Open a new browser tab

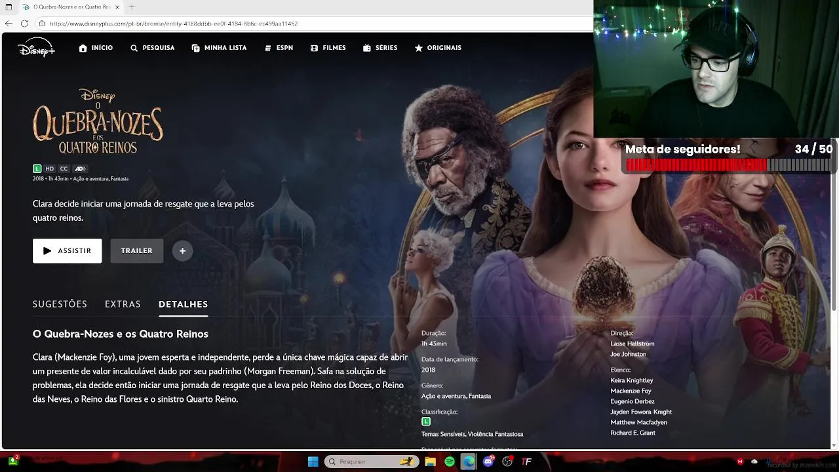pos(132,7)
